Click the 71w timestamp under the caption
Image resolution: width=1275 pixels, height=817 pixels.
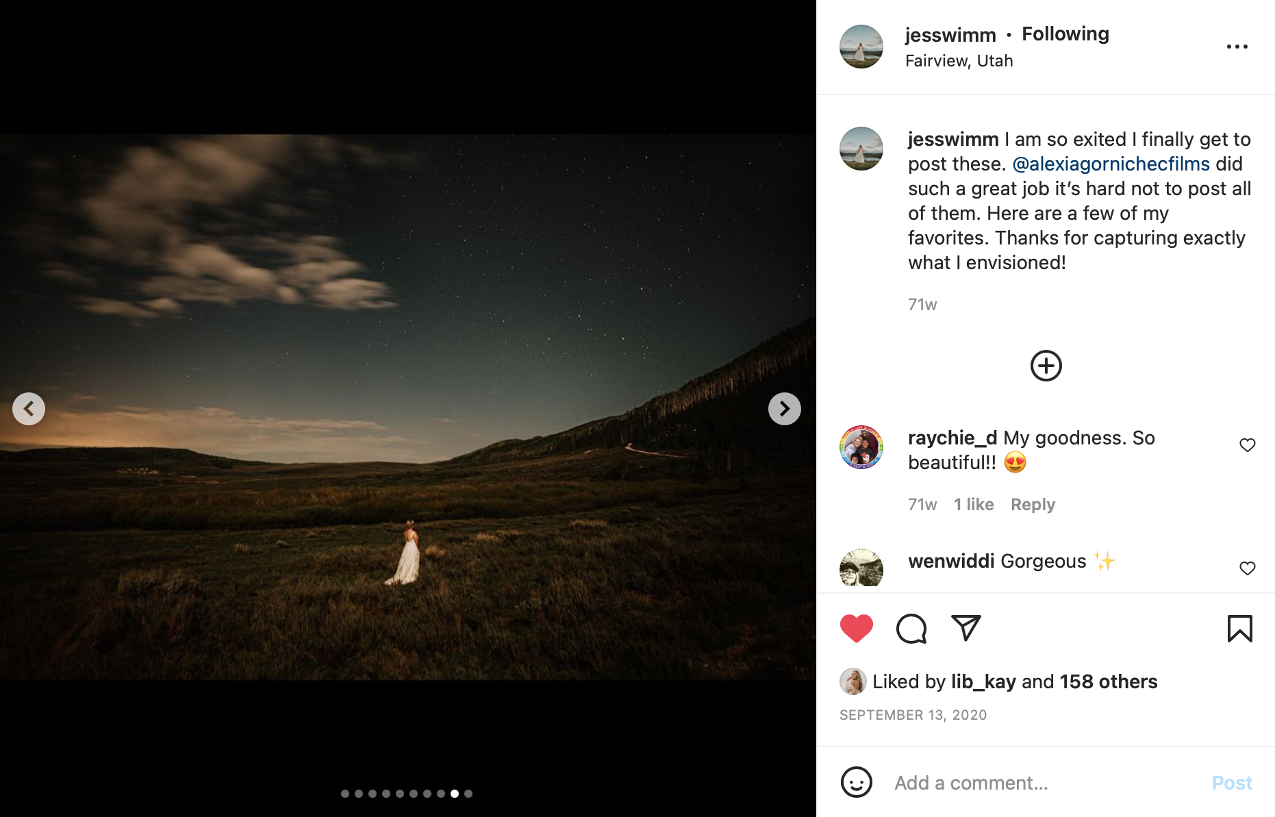coord(922,305)
